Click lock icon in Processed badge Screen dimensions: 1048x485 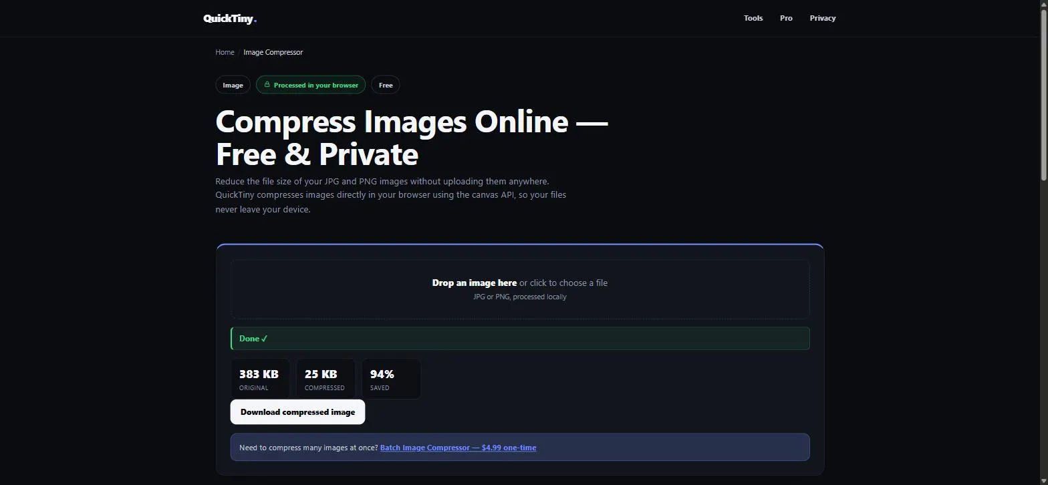(267, 85)
